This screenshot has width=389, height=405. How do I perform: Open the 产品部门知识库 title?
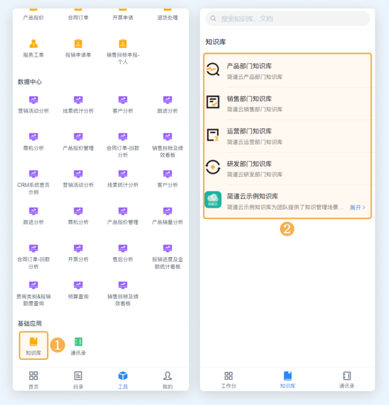tap(249, 66)
